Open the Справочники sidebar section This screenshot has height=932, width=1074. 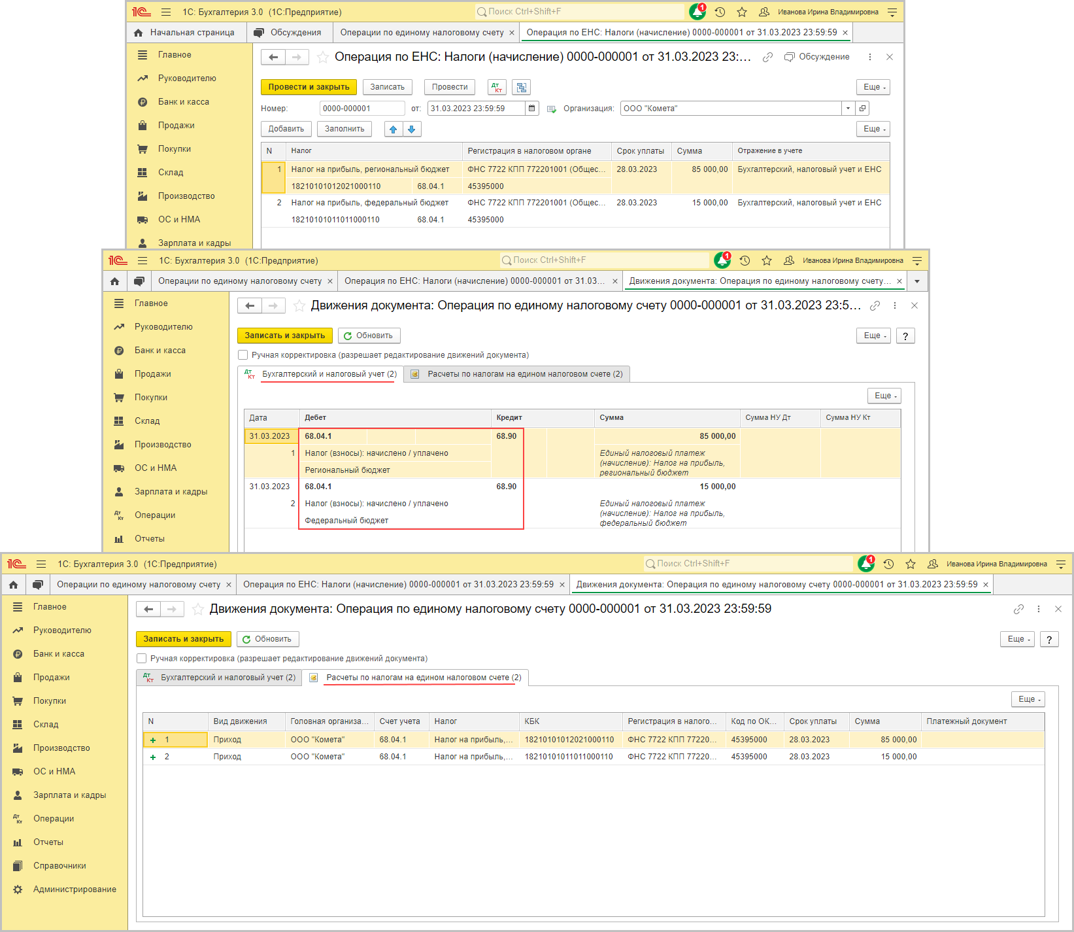(59, 865)
